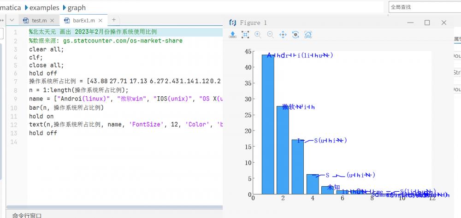The height and width of the screenshot is (218, 461).
Task: Select the barEx1.m editor tab
Action: tap(83, 20)
